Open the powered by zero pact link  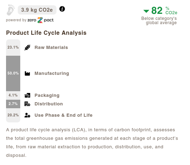30,20
